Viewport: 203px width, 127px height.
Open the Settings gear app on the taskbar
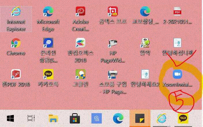(x=96, y=118)
